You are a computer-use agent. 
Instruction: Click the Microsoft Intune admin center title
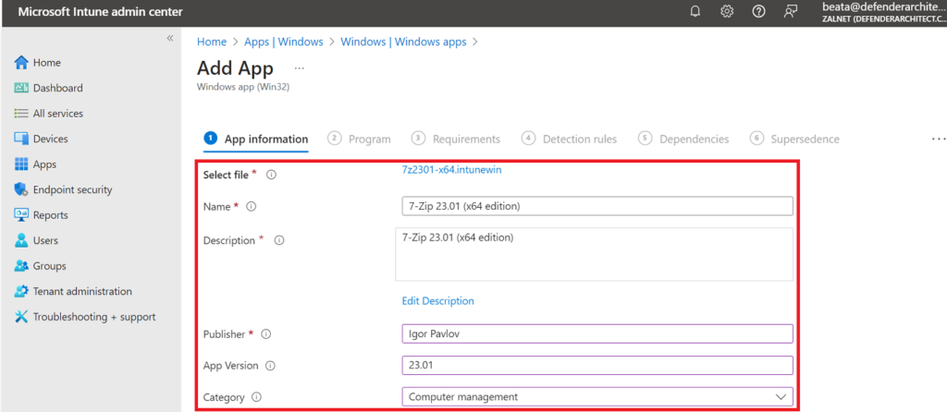100,12
